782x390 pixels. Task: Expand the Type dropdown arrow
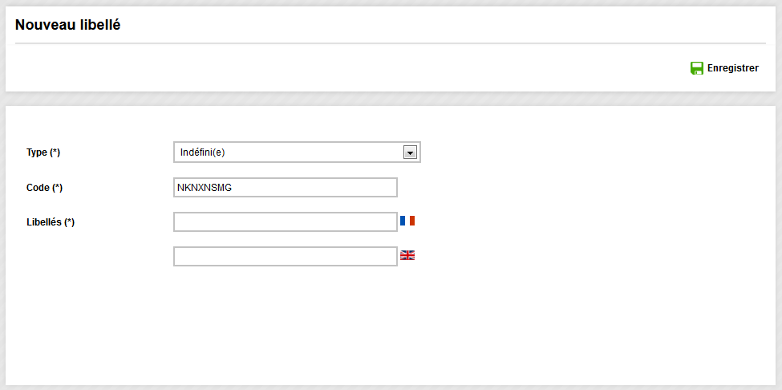[410, 152]
